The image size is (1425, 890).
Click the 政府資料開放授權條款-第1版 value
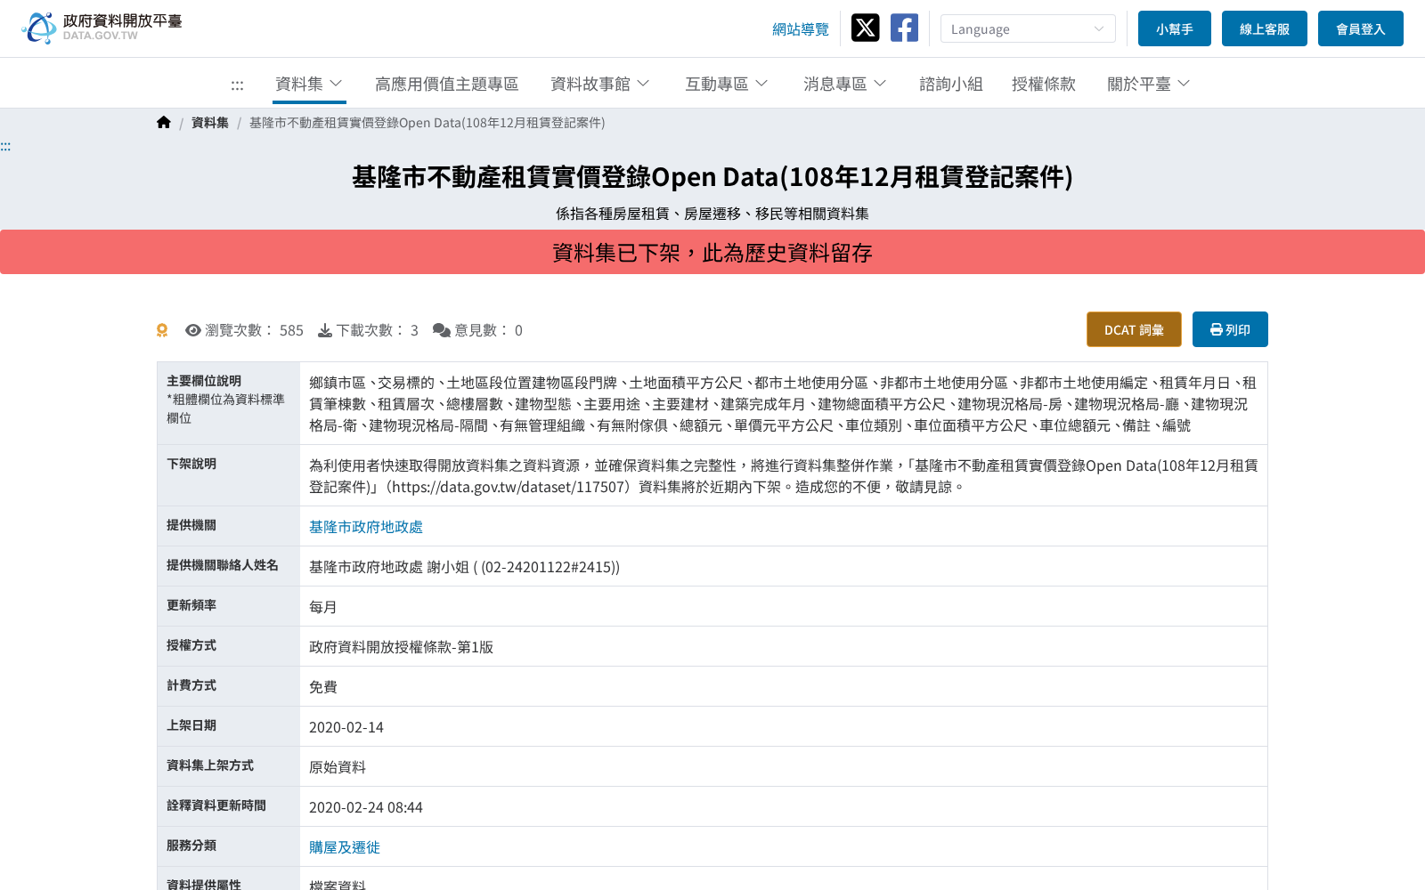[x=401, y=647]
